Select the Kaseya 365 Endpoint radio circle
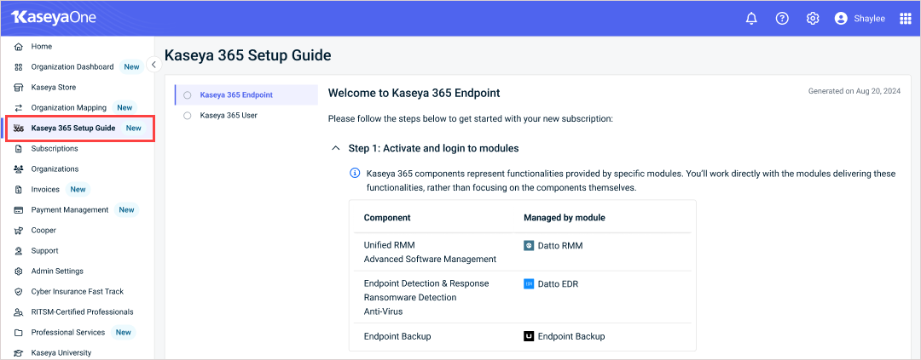Image resolution: width=921 pixels, height=360 pixels. pyautogui.click(x=188, y=95)
